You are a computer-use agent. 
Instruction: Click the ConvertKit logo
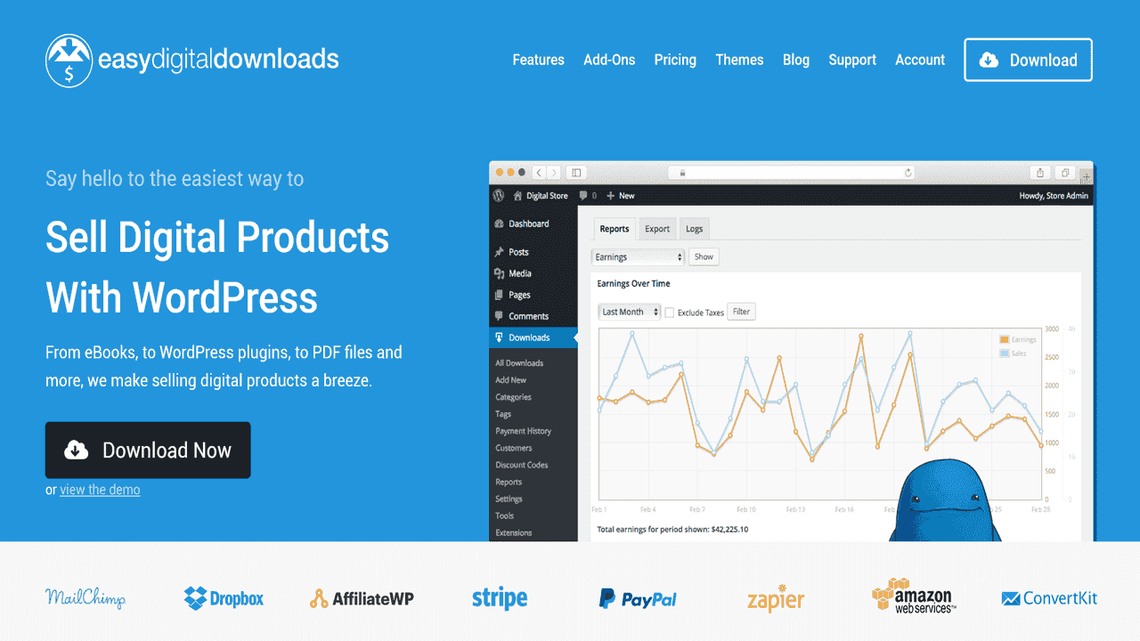pyautogui.click(x=1049, y=598)
